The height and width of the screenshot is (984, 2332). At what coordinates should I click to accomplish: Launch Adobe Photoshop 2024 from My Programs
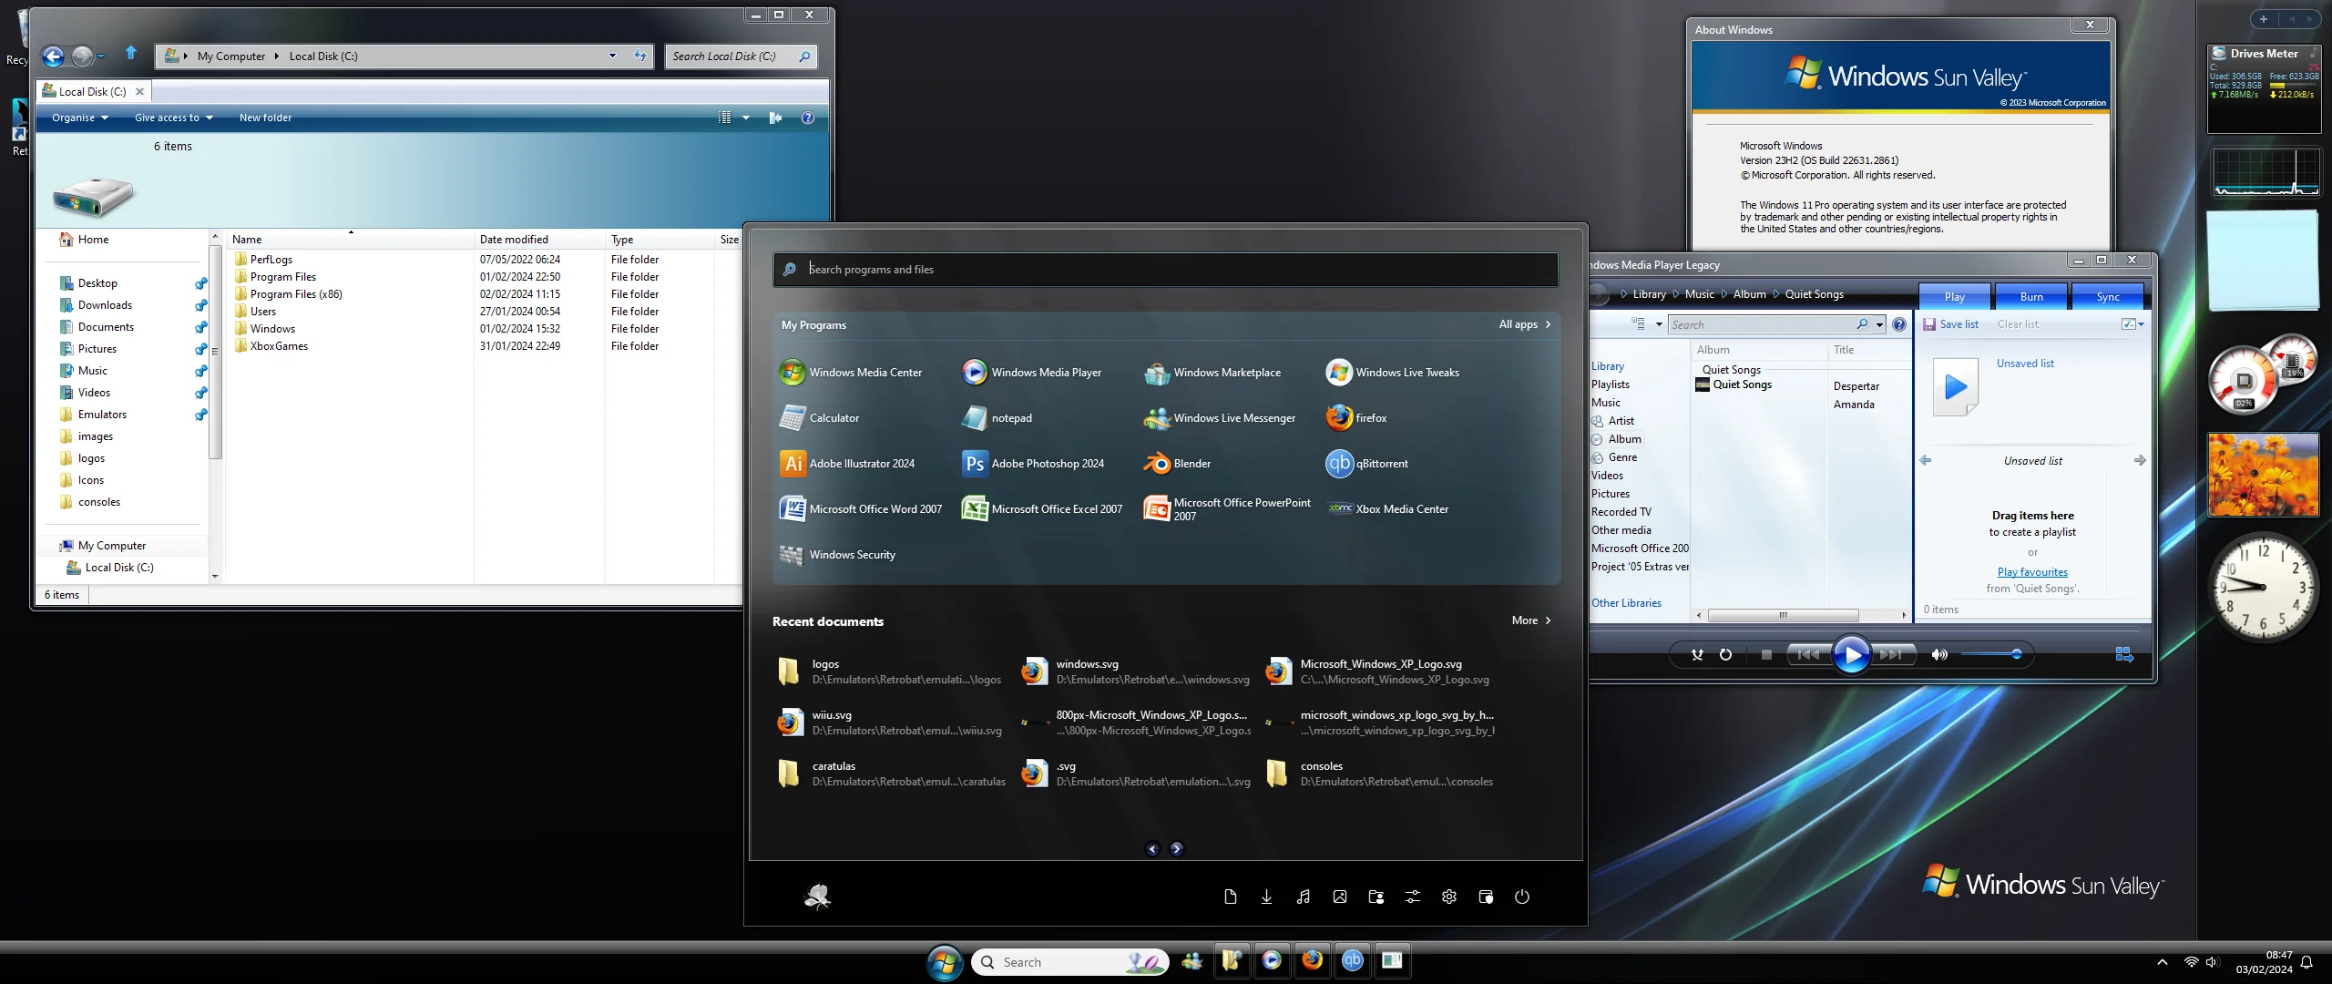[x=1033, y=464]
